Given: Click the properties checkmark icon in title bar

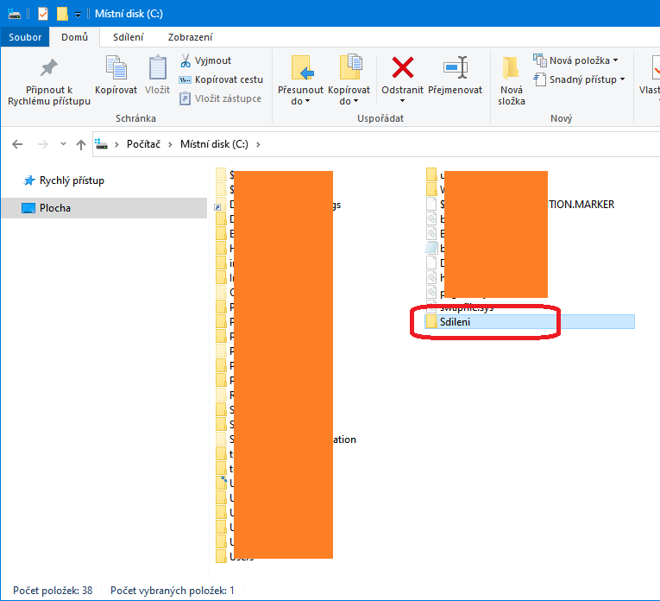Looking at the screenshot, I should (x=43, y=14).
